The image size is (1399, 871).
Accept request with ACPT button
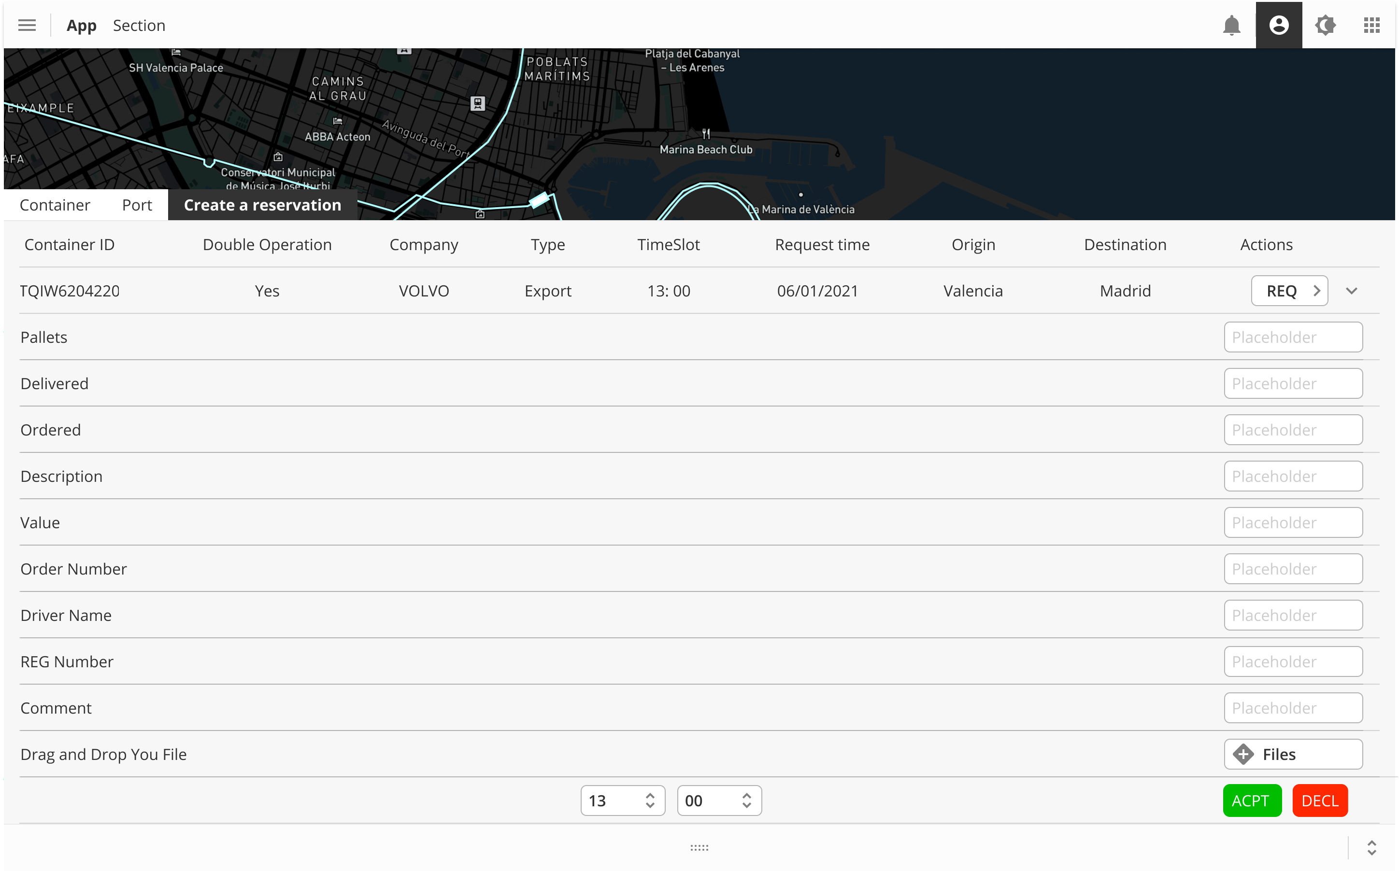(1252, 800)
